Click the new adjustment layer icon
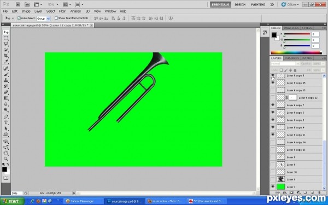 [x=298, y=192]
